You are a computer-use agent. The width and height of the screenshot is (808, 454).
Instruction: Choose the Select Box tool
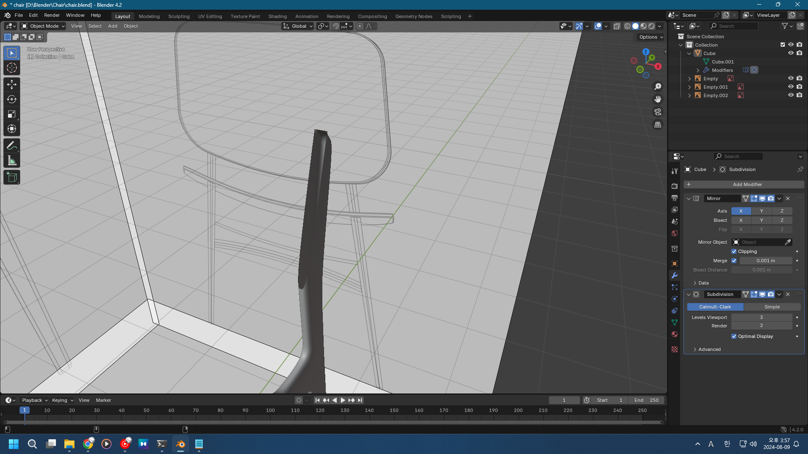(x=12, y=53)
